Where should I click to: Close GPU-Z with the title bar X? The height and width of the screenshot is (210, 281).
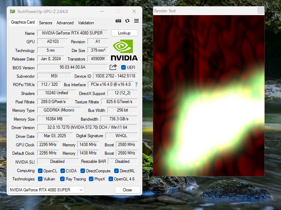(x=134, y=11)
